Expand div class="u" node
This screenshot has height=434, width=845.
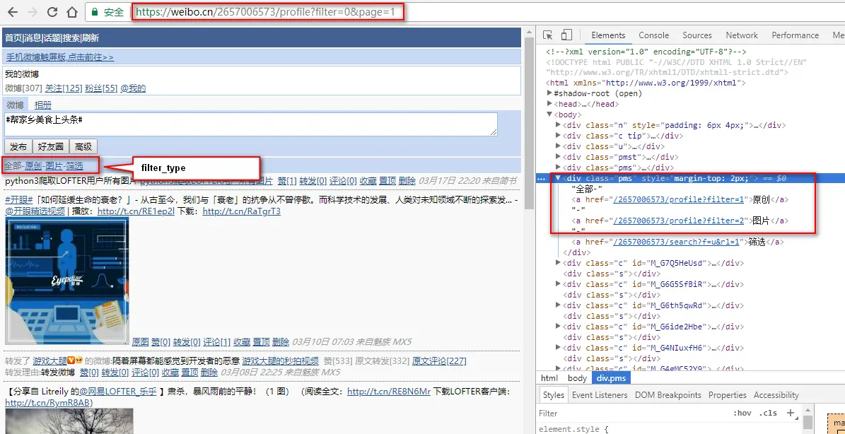coord(559,146)
